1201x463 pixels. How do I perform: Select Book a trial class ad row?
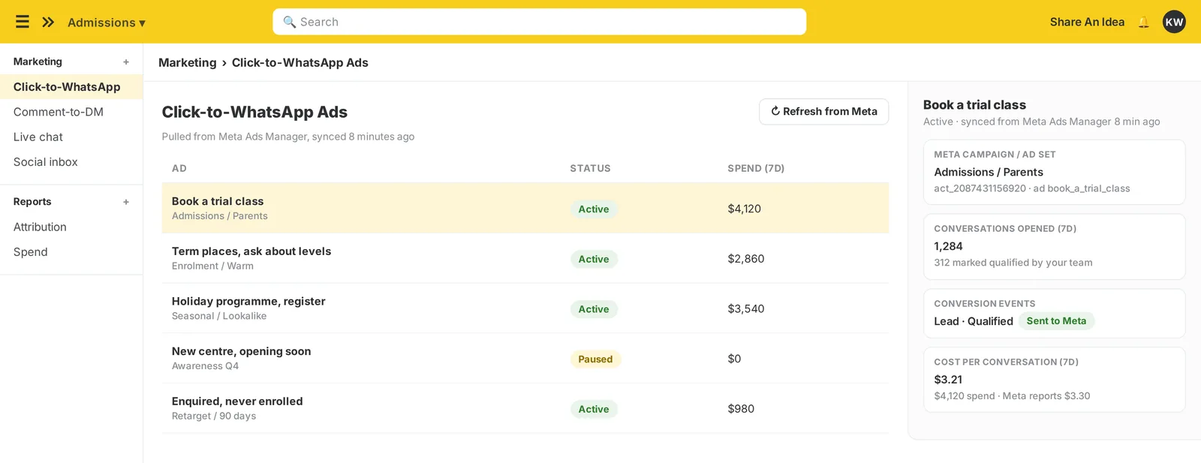click(x=525, y=208)
